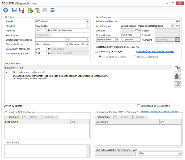Open the Word export icon
Viewport: 185px width, 160px height.
52,10
